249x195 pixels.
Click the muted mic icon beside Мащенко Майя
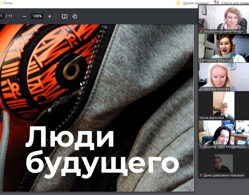(x=201, y=147)
